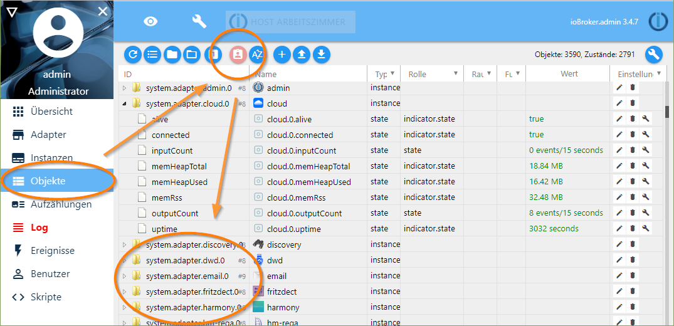Delete the cloud.0.inputCount object
The width and height of the screenshot is (674, 326).
[632, 150]
